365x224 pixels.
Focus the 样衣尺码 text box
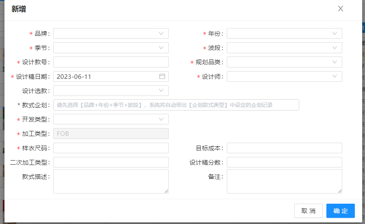(x=111, y=148)
